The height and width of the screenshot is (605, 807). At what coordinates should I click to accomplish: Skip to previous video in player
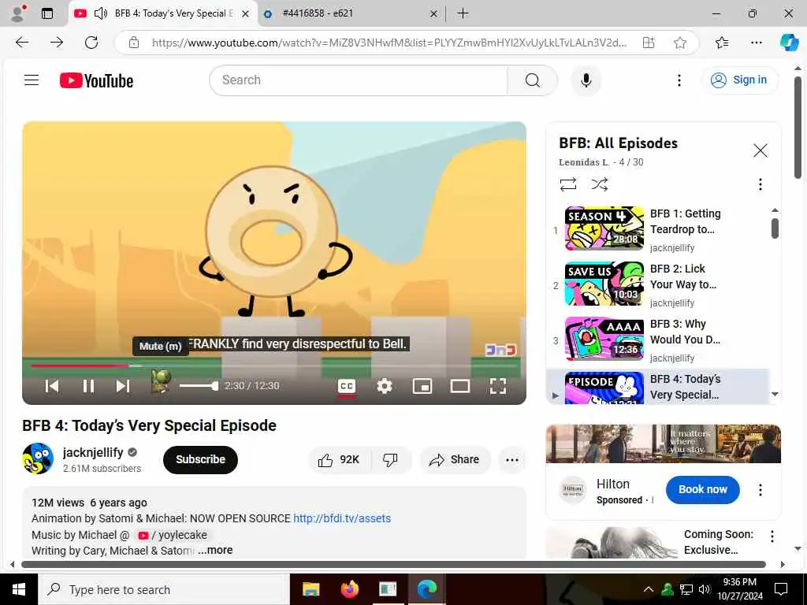point(52,386)
